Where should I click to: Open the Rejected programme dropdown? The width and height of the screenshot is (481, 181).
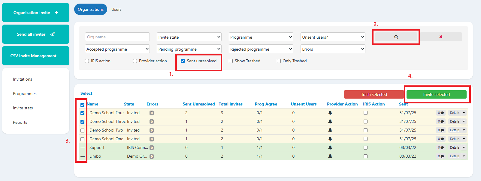coord(261,49)
